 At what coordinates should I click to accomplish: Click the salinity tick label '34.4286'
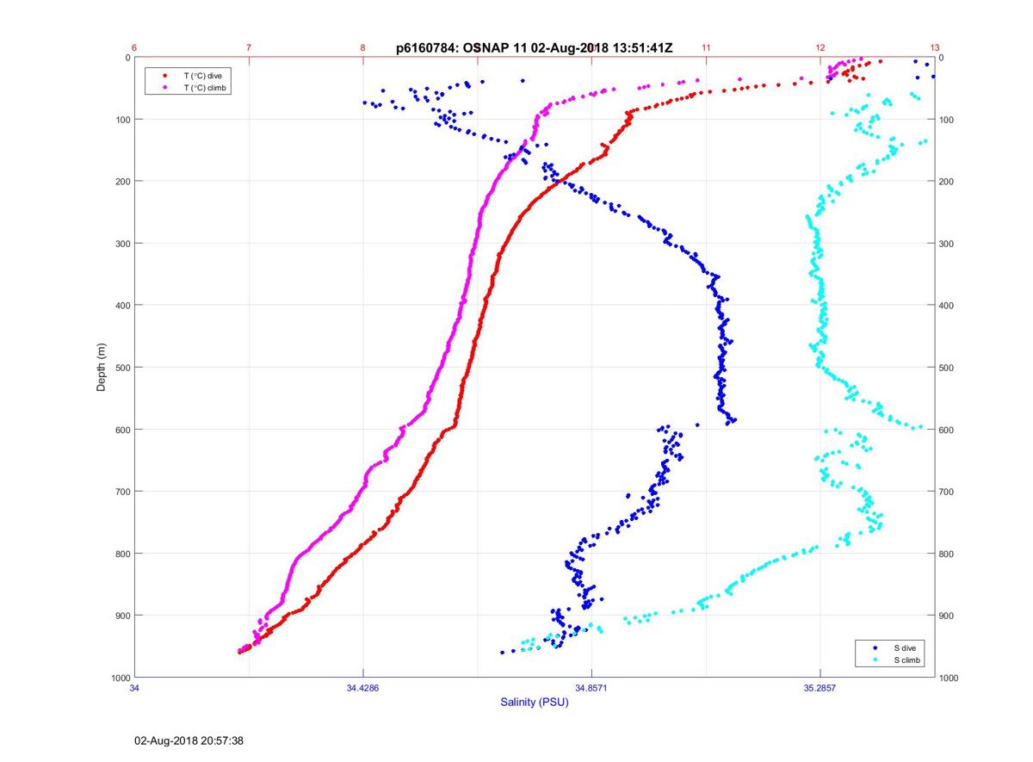click(362, 688)
